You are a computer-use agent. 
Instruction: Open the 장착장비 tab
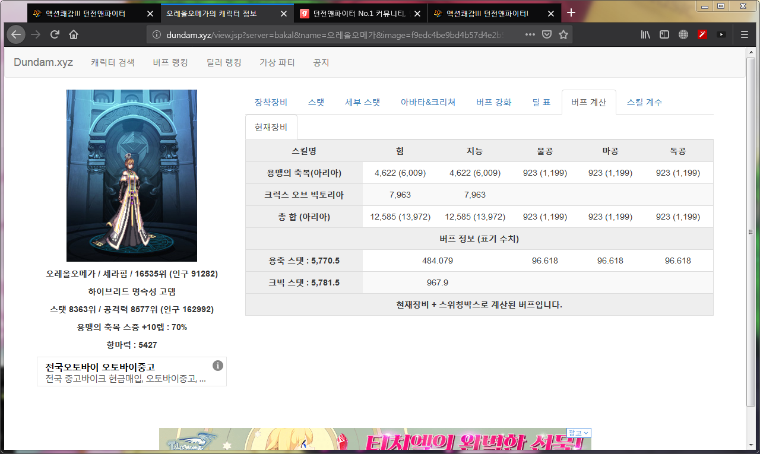click(x=271, y=102)
